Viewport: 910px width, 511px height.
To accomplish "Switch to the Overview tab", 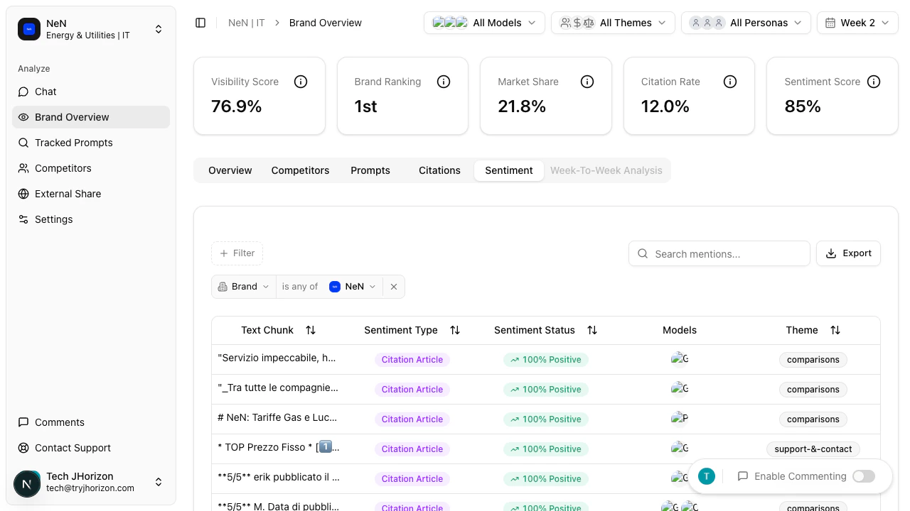I will [x=230, y=170].
